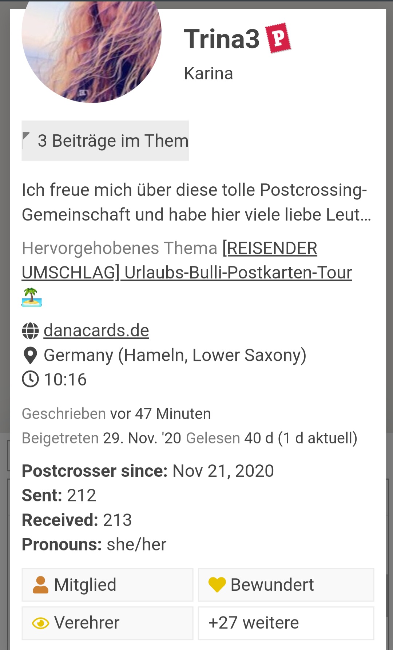Tap the clock local time icon
Image resolution: width=393 pixels, height=650 pixels.
click(30, 379)
